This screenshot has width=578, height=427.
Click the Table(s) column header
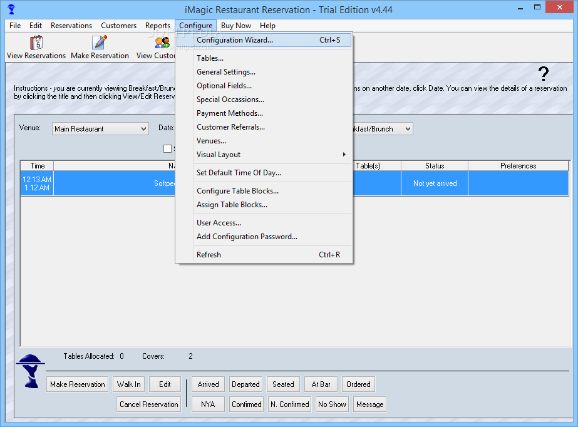tap(377, 166)
